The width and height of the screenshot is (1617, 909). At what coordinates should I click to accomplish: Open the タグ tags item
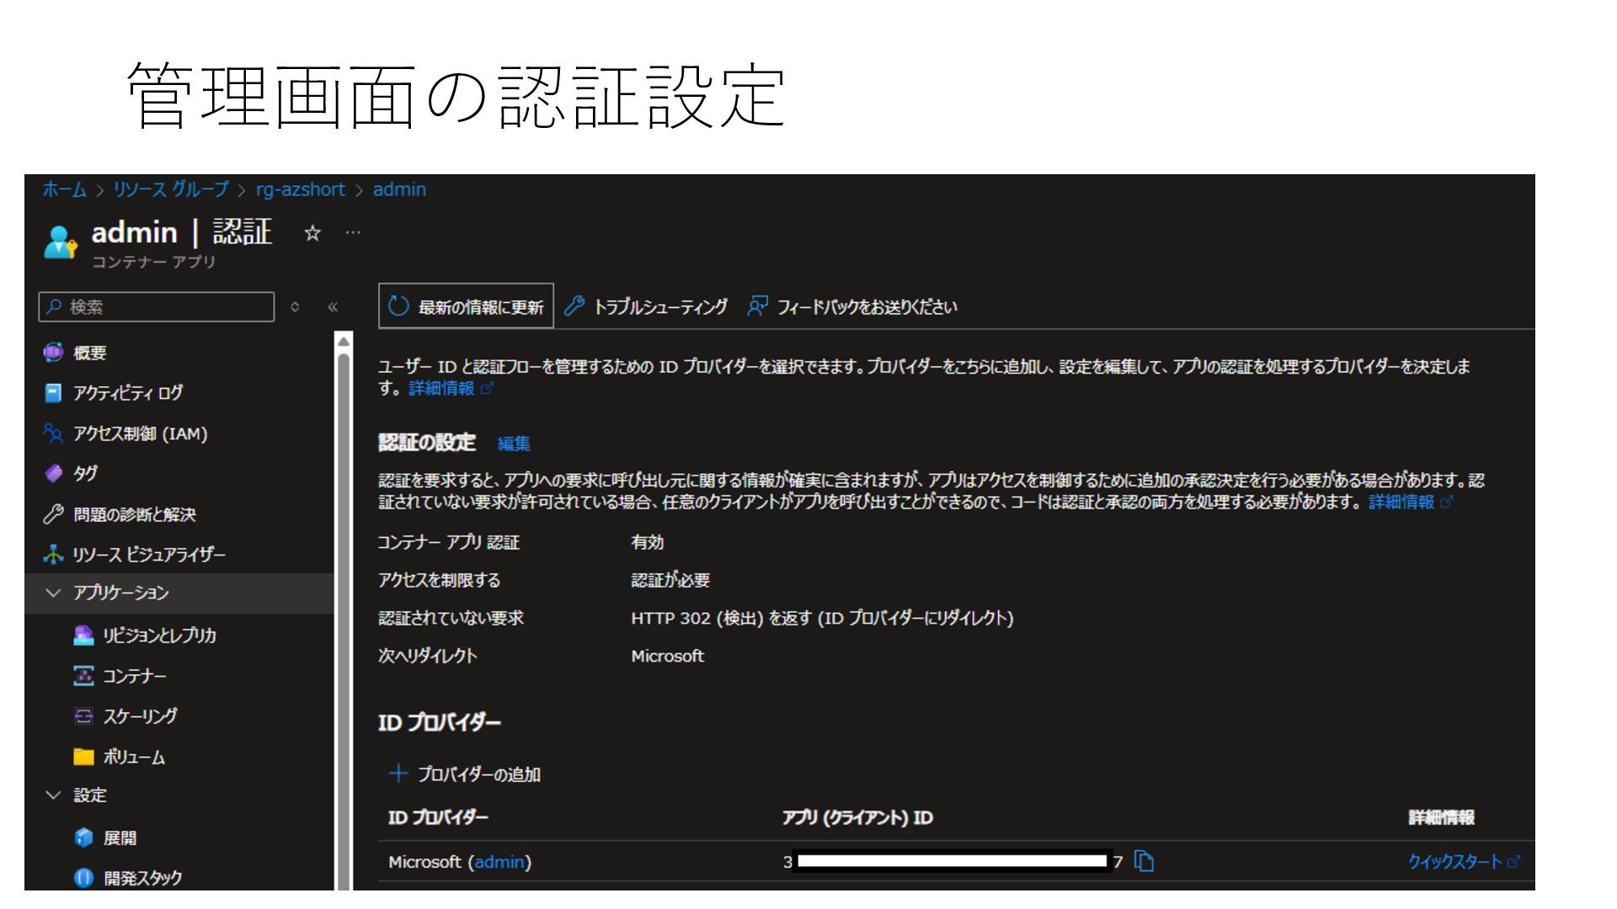tap(85, 473)
